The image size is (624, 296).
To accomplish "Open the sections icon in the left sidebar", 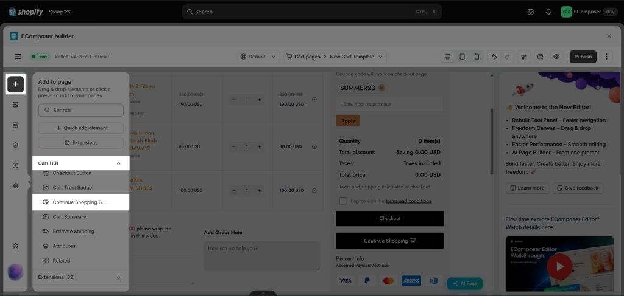I will coord(15,125).
